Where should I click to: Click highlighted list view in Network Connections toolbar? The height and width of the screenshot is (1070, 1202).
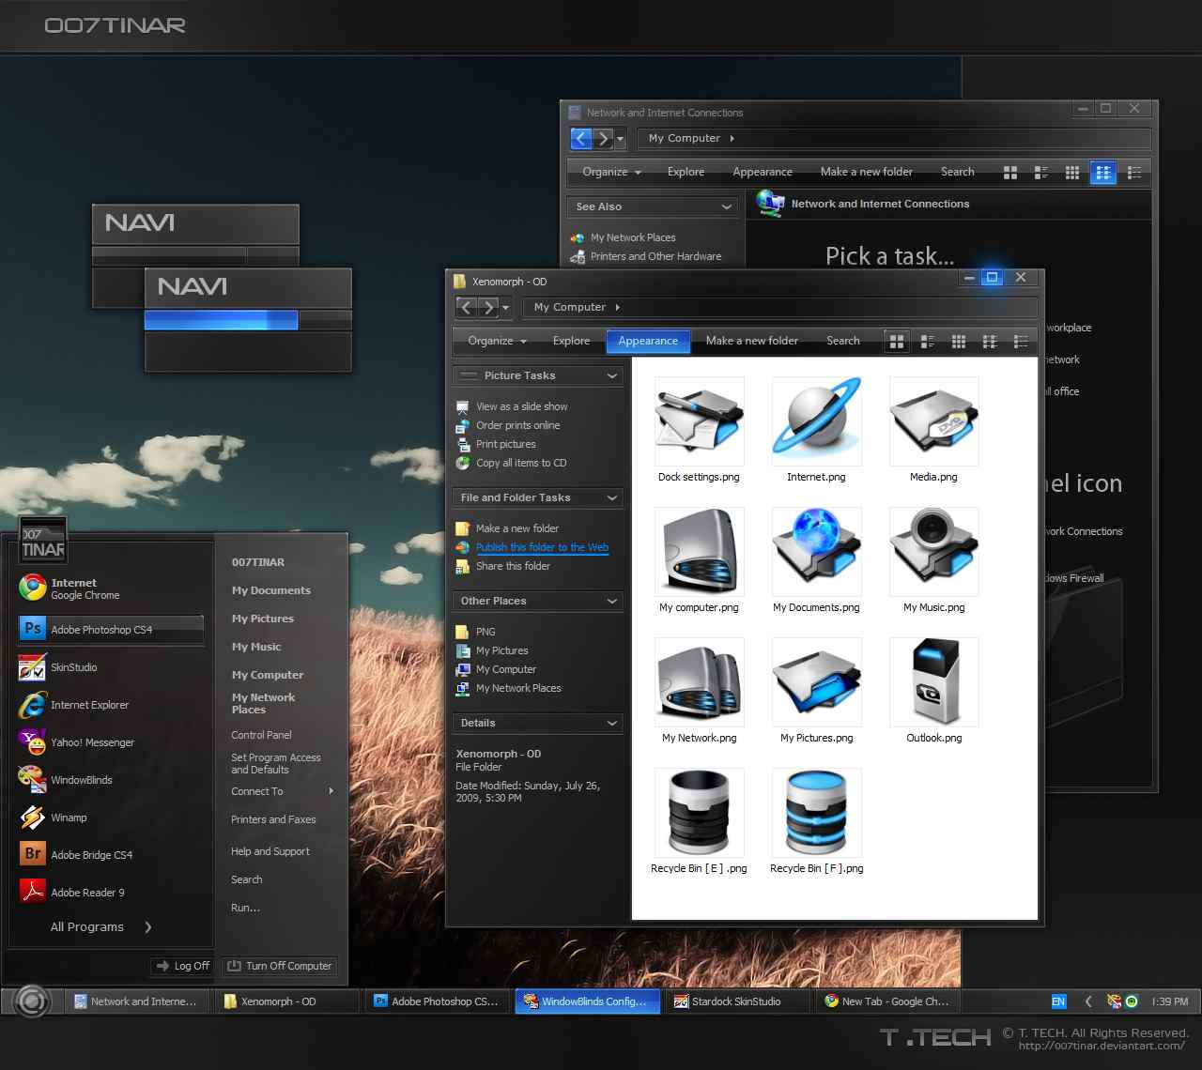tap(1103, 172)
